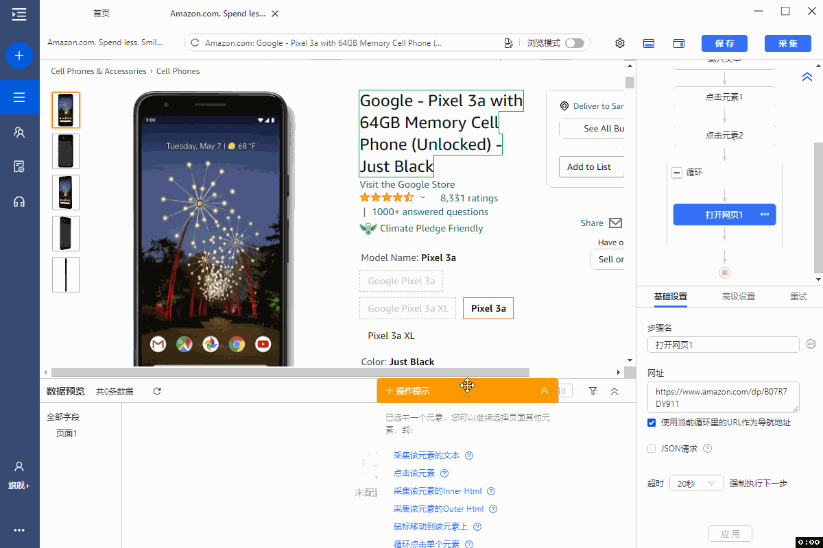This screenshot has width=823, height=548.
Task: Click the page's vertical scrollbar down arrow
Action: pyautogui.click(x=630, y=360)
